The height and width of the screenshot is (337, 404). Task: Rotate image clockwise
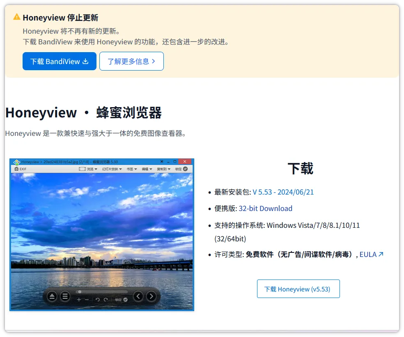[106, 300]
